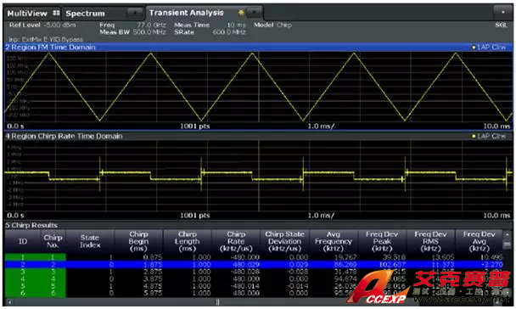Select the highlighted chirp row number 2
This screenshot has height=309, width=516.
[x=254, y=264]
